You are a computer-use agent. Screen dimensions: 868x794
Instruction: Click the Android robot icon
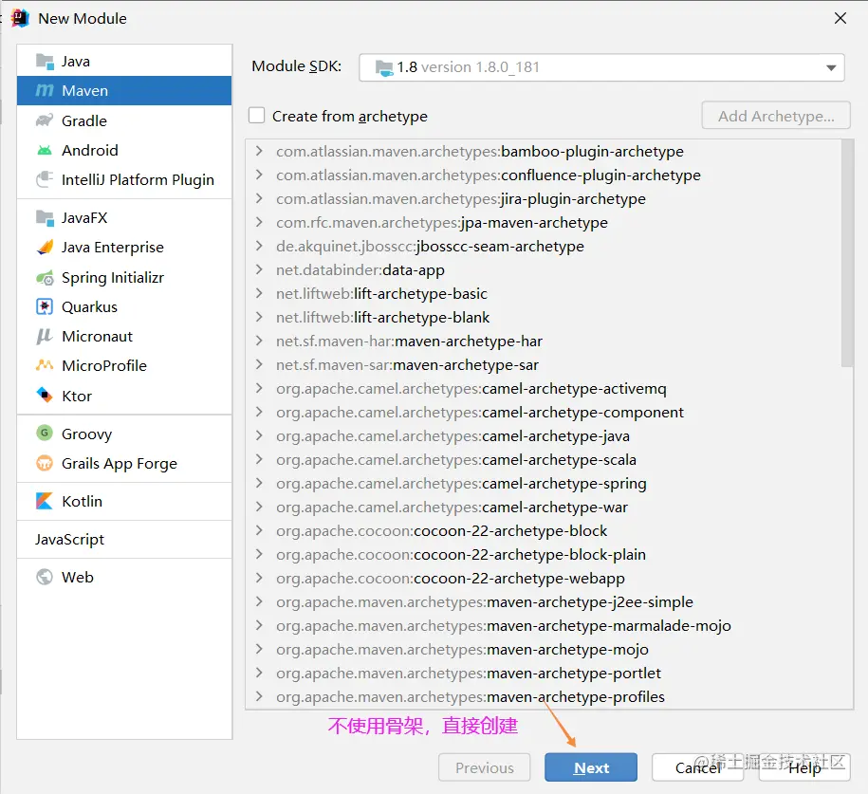[45, 150]
